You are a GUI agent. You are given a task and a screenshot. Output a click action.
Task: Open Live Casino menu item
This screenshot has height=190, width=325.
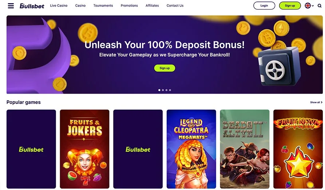(59, 5)
